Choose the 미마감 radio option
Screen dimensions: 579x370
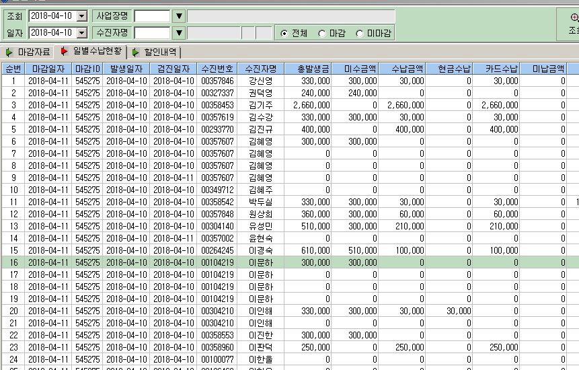tap(359, 34)
